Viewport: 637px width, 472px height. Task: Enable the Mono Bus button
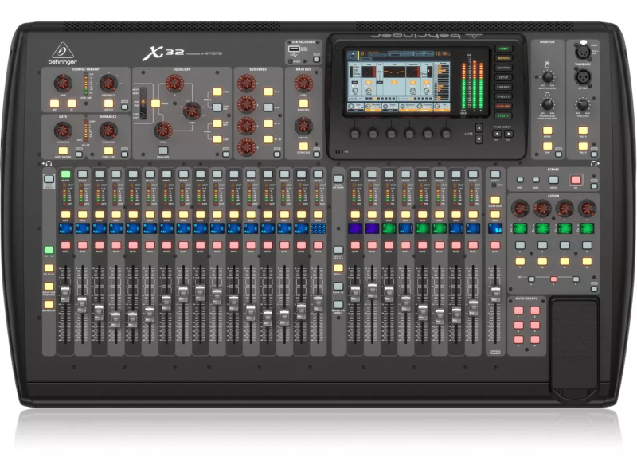coord(303,104)
